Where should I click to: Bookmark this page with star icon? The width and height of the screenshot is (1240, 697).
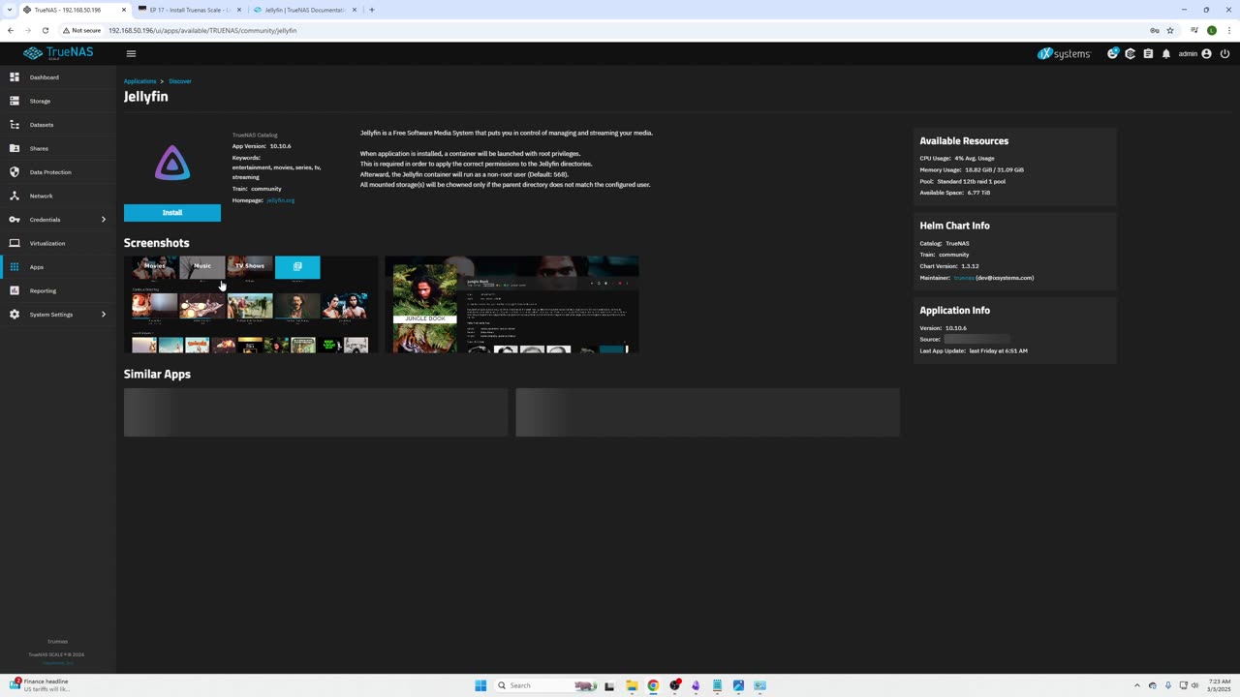pyautogui.click(x=1170, y=30)
